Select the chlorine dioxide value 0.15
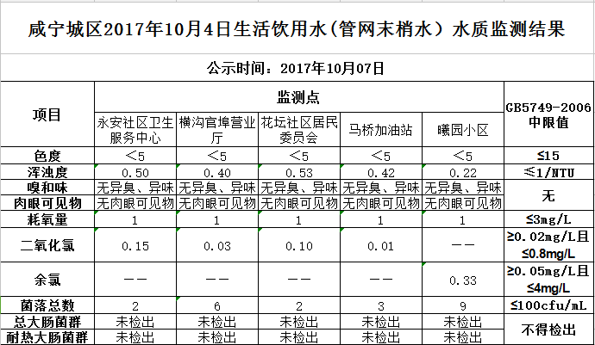Viewport: 595px width, 345px height. (135, 246)
